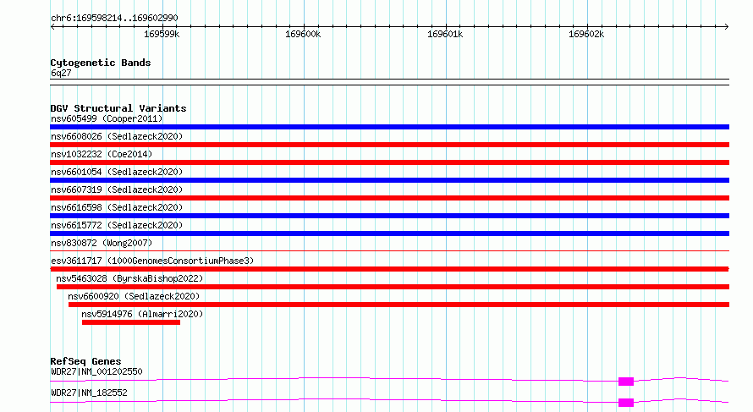Open the nsv6600920 (Sedlazeck2020) variant label
Viewport: 753px width, 412px height.
pyautogui.click(x=134, y=296)
